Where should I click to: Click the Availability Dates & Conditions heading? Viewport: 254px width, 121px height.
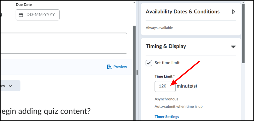183,12
